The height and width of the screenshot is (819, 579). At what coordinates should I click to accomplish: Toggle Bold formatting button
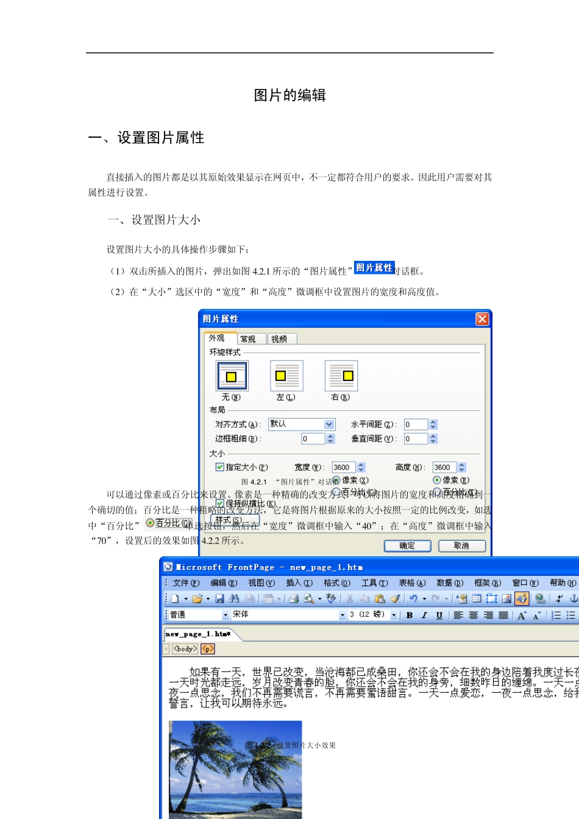410,615
